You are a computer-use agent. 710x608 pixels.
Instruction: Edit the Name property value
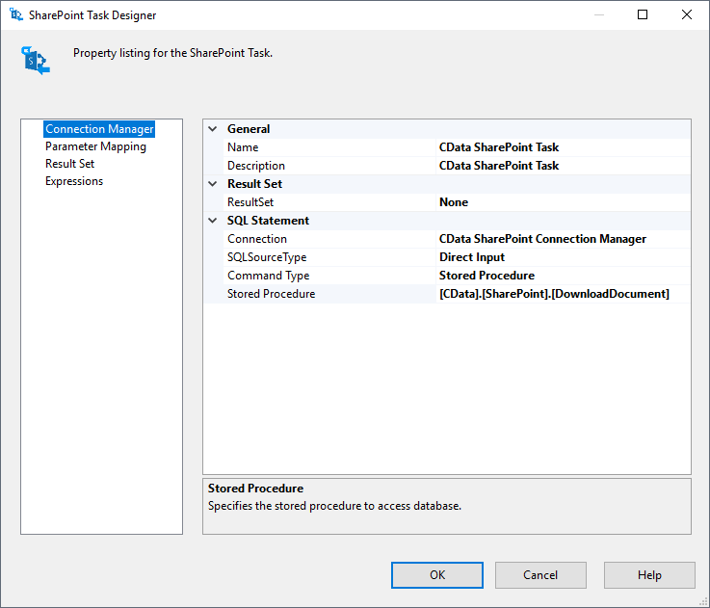(x=563, y=147)
